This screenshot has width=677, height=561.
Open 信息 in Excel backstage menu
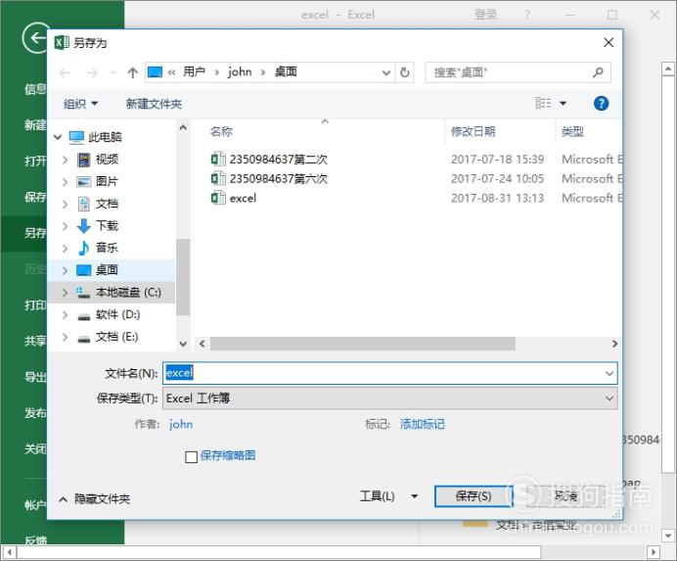(x=35, y=89)
